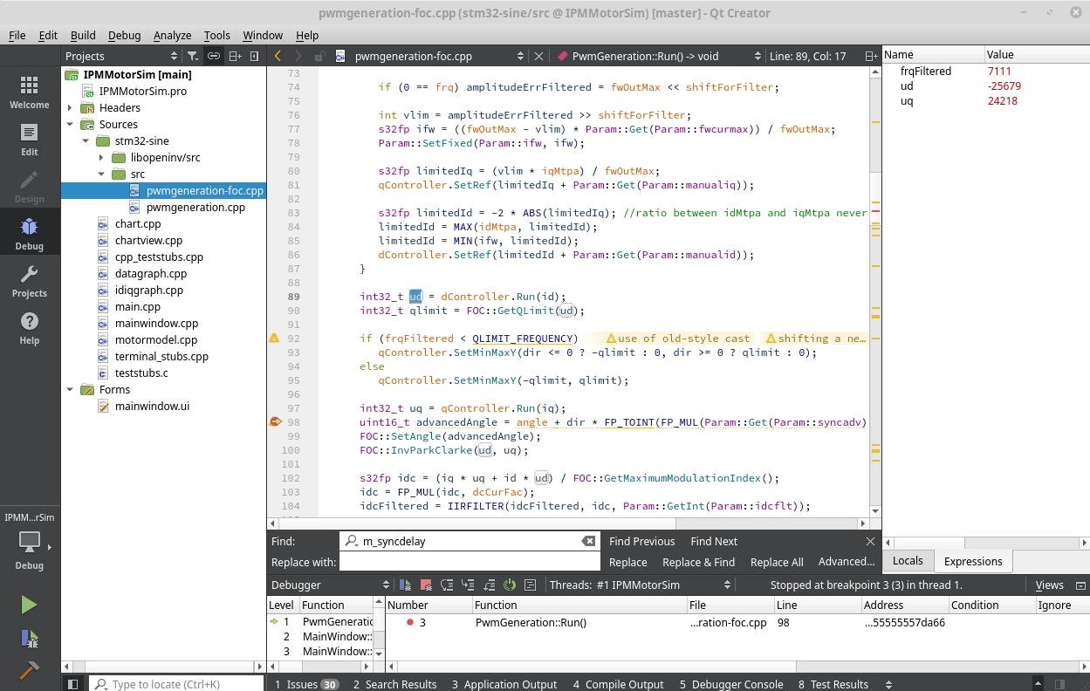Click the filter tree icon in Projects panel
The image size is (1090, 691).
pos(192,56)
